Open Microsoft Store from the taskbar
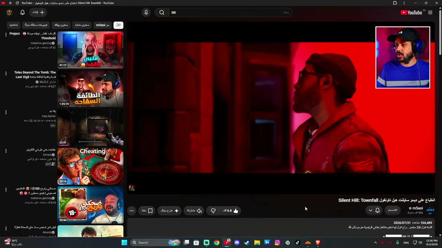The width and height of the screenshot is (442, 248). [196, 242]
